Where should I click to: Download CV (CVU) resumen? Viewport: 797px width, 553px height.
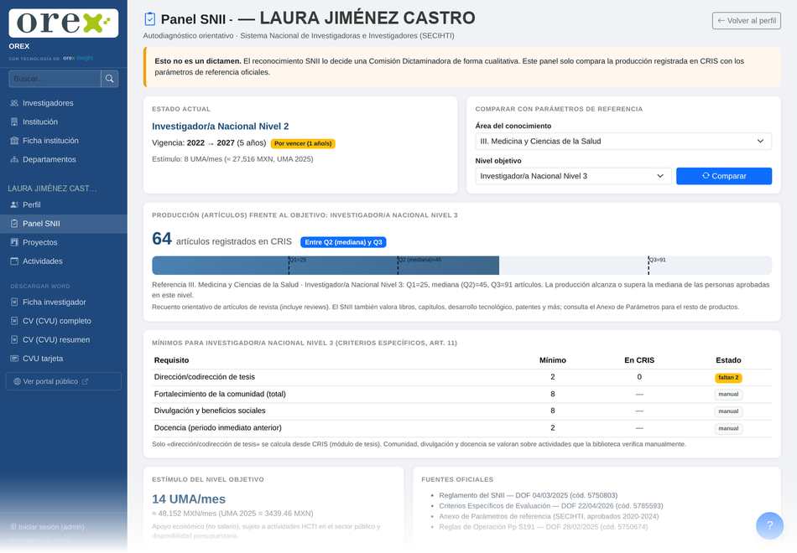64,339
